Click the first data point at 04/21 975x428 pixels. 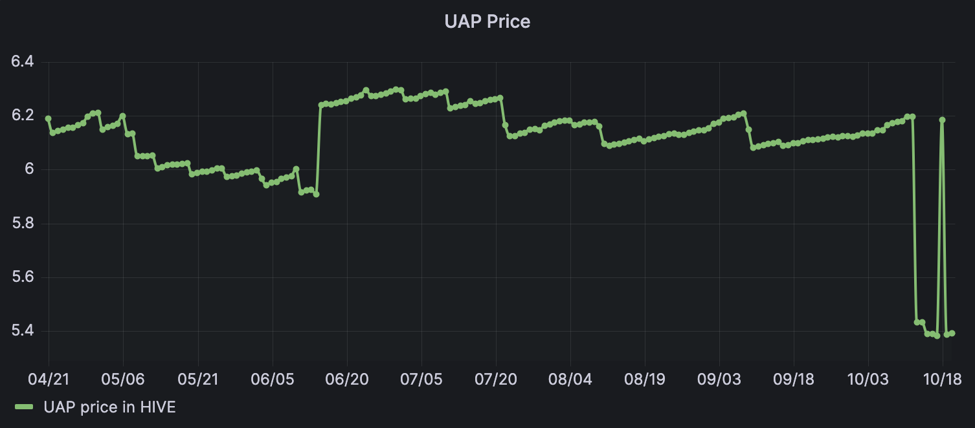(x=48, y=119)
